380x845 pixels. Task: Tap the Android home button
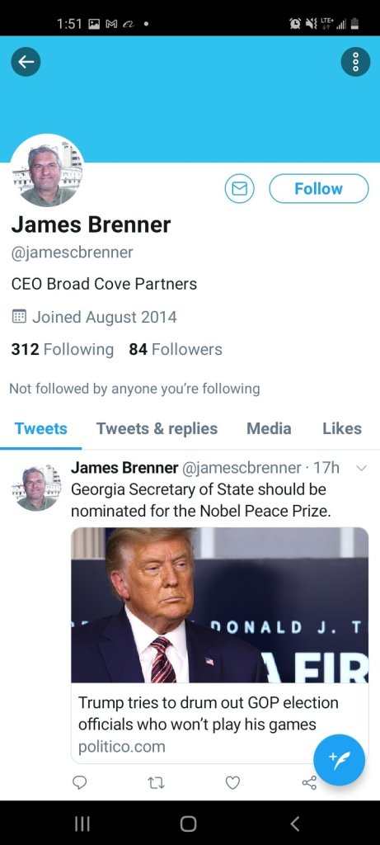tap(189, 824)
